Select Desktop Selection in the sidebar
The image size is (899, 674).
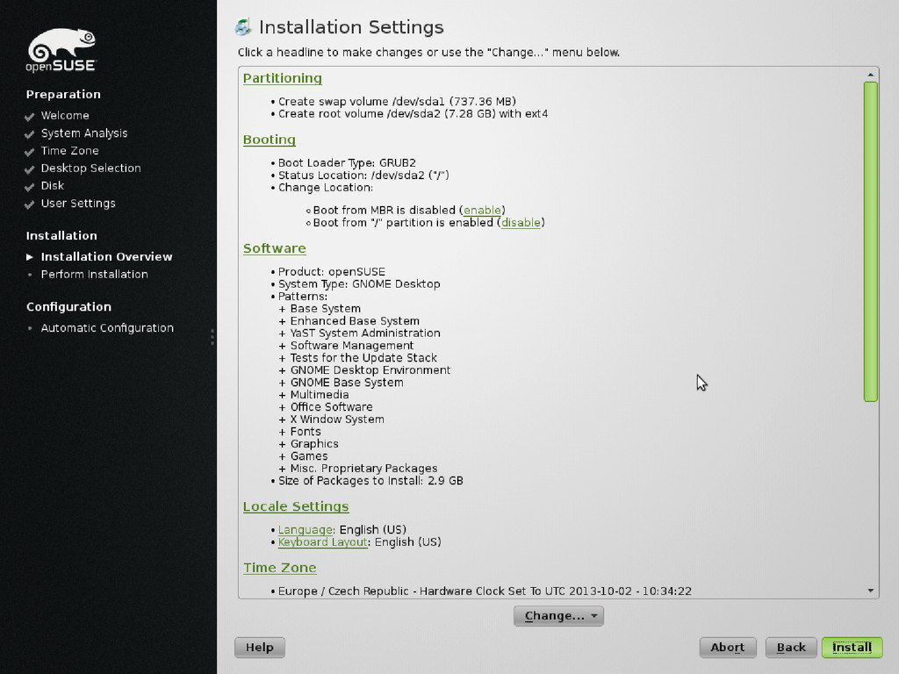pos(90,168)
